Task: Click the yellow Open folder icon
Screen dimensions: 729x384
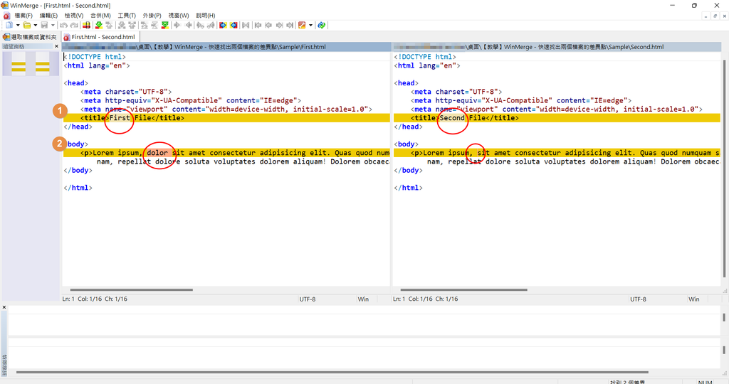Action: point(26,25)
